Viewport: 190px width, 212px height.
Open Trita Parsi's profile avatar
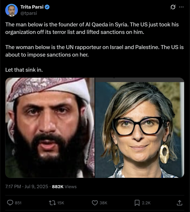tap(12, 10)
